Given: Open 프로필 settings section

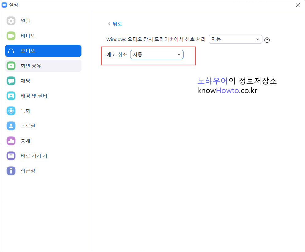Looking at the screenshot, I should coord(43,126).
